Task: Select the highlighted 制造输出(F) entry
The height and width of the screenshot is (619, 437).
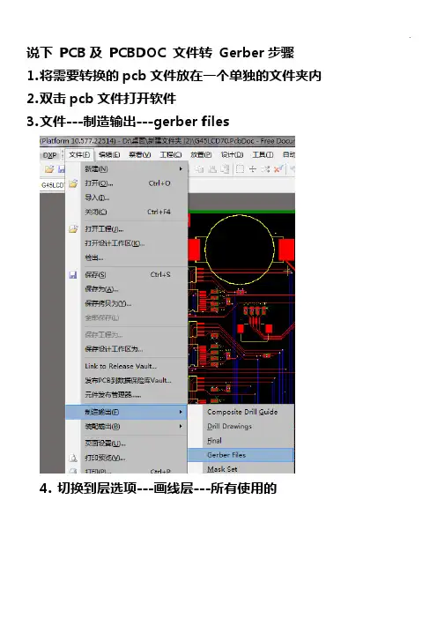Action: (x=126, y=412)
